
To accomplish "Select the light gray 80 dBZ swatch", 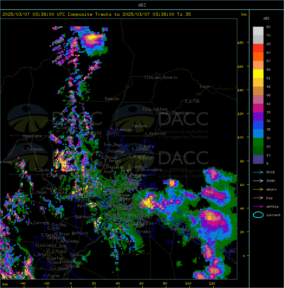I will tap(258, 31).
